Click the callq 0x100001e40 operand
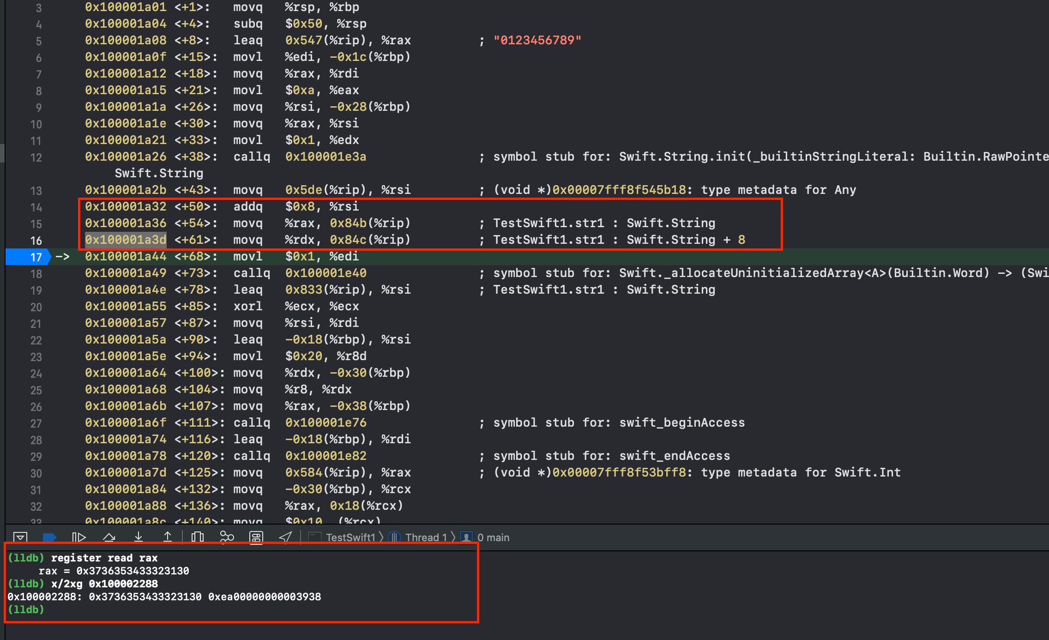The image size is (1049, 640). [326, 273]
